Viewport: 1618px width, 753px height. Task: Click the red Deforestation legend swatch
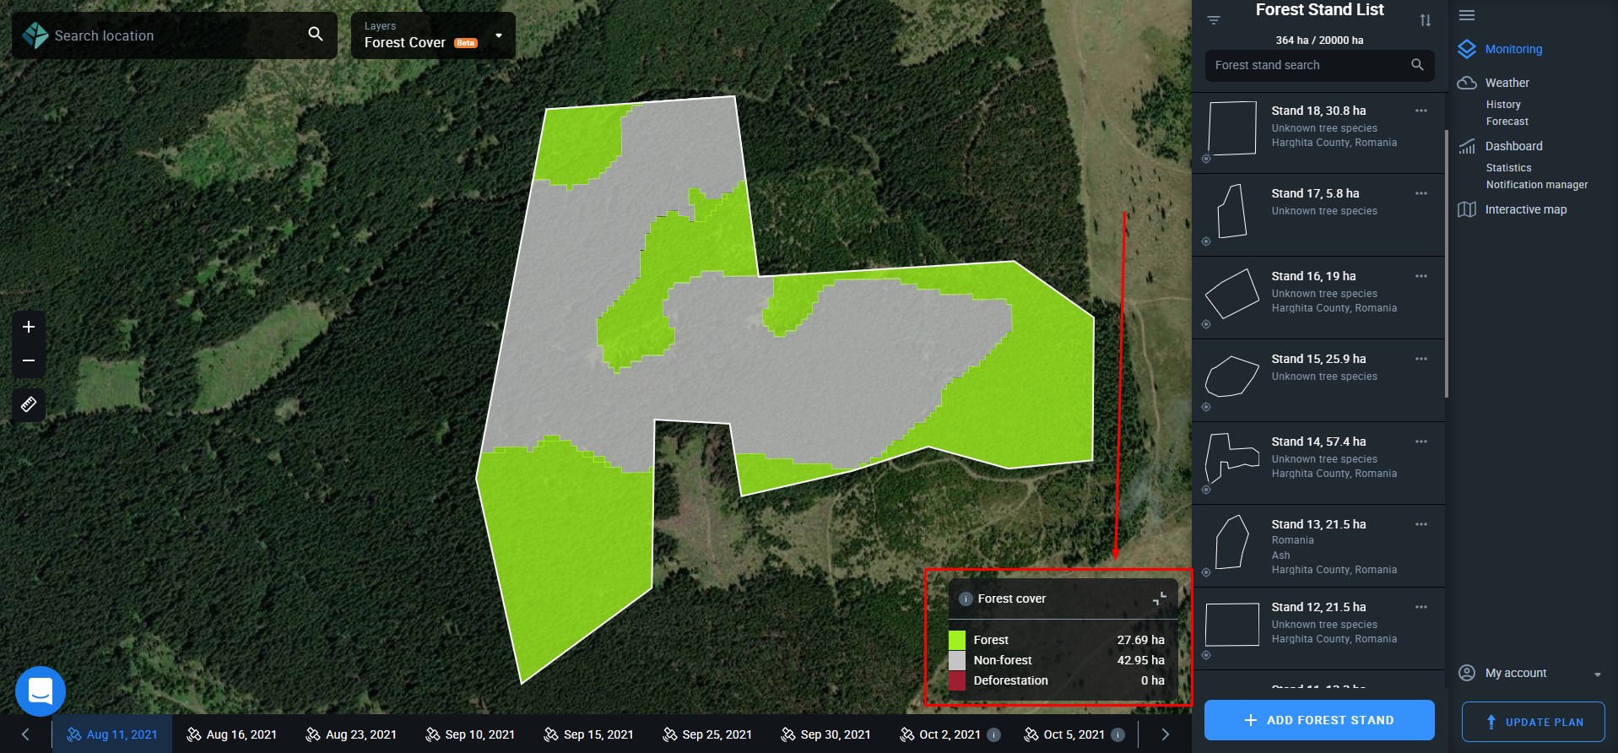[x=957, y=680]
